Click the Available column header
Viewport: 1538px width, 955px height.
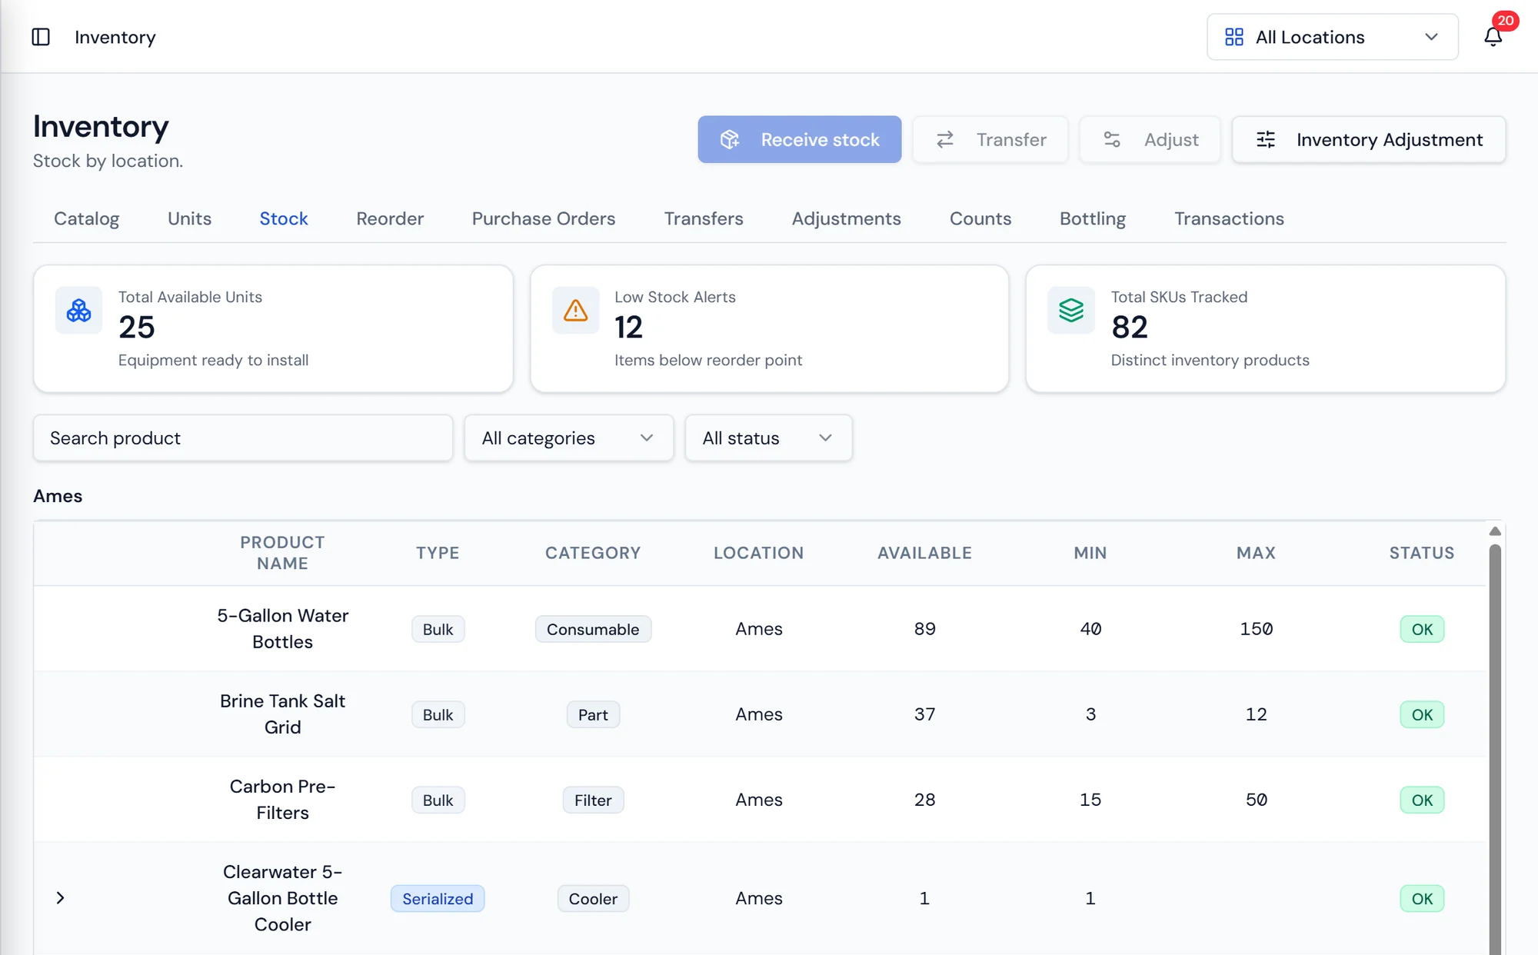coord(924,553)
